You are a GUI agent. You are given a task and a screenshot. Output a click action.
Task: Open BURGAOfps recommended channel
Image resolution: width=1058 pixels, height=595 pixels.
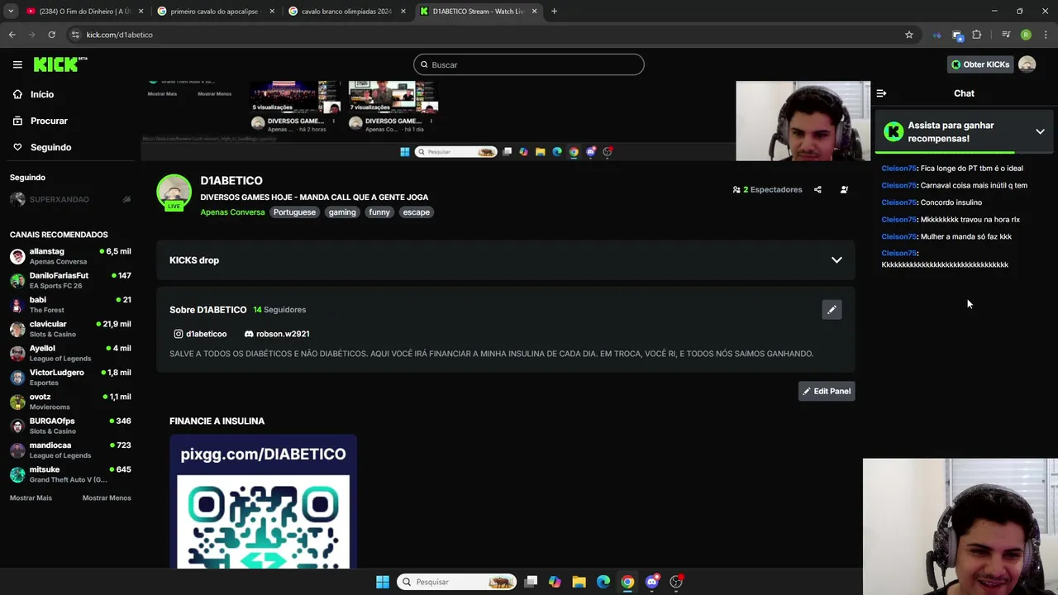(x=70, y=426)
